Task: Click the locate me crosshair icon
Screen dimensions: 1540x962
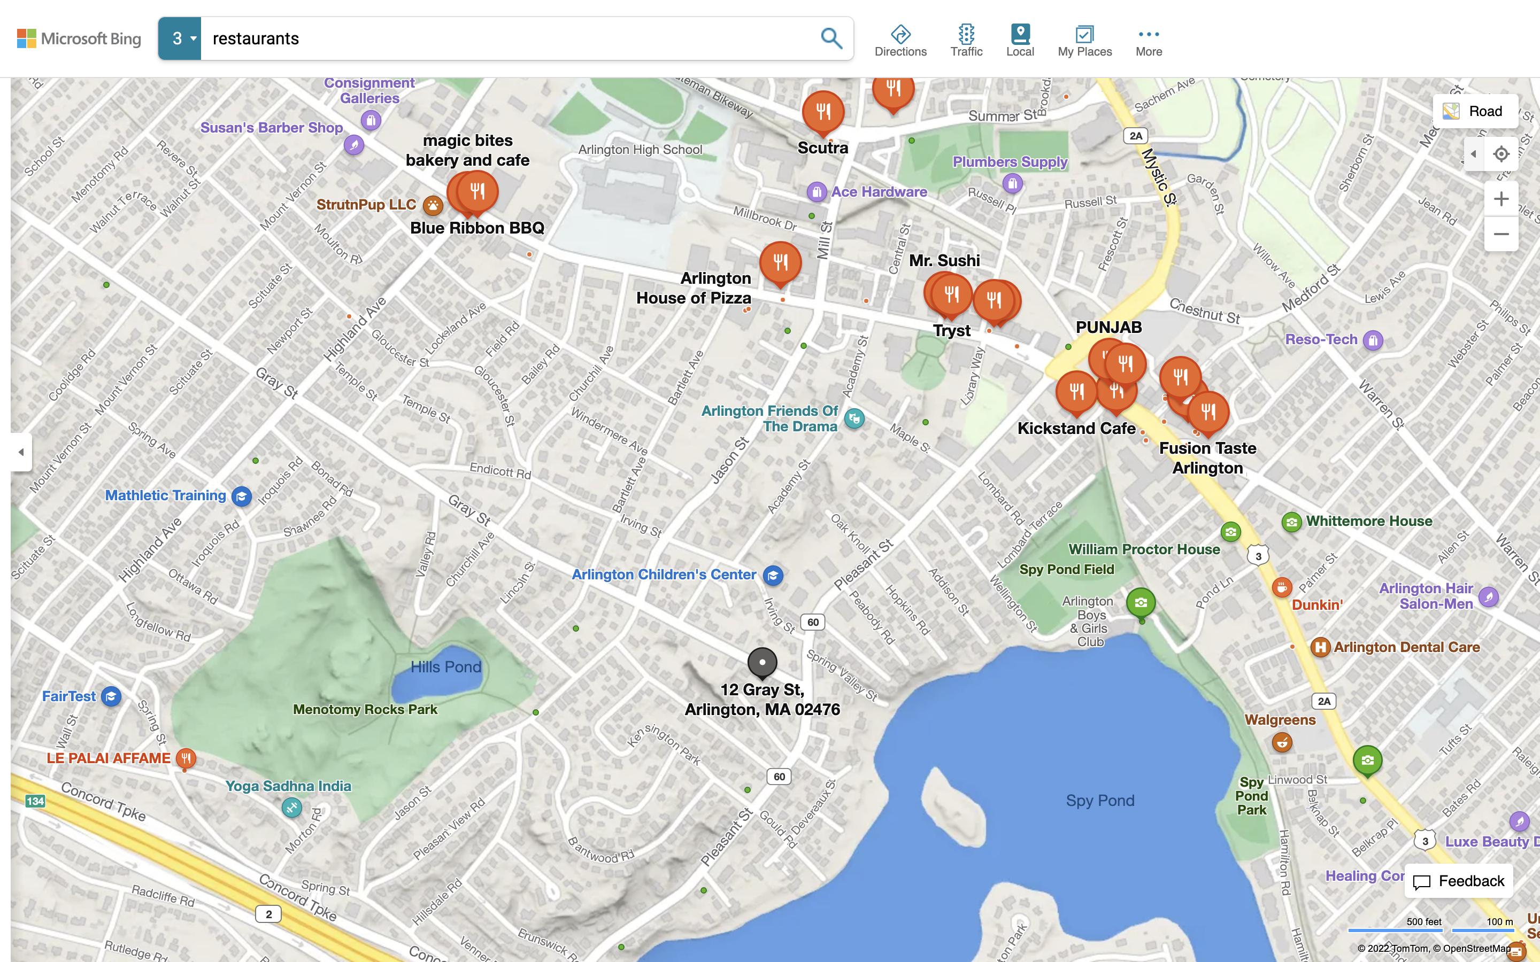Action: [1501, 154]
